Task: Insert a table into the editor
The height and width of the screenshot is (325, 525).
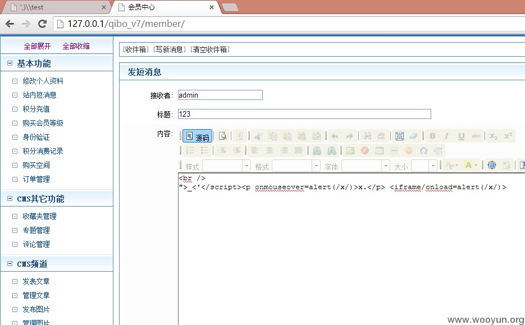Action: click(x=380, y=150)
